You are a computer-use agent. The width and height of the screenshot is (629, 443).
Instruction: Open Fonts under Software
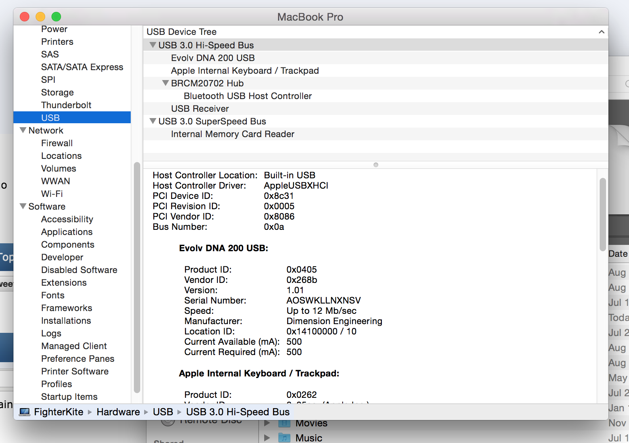click(53, 295)
